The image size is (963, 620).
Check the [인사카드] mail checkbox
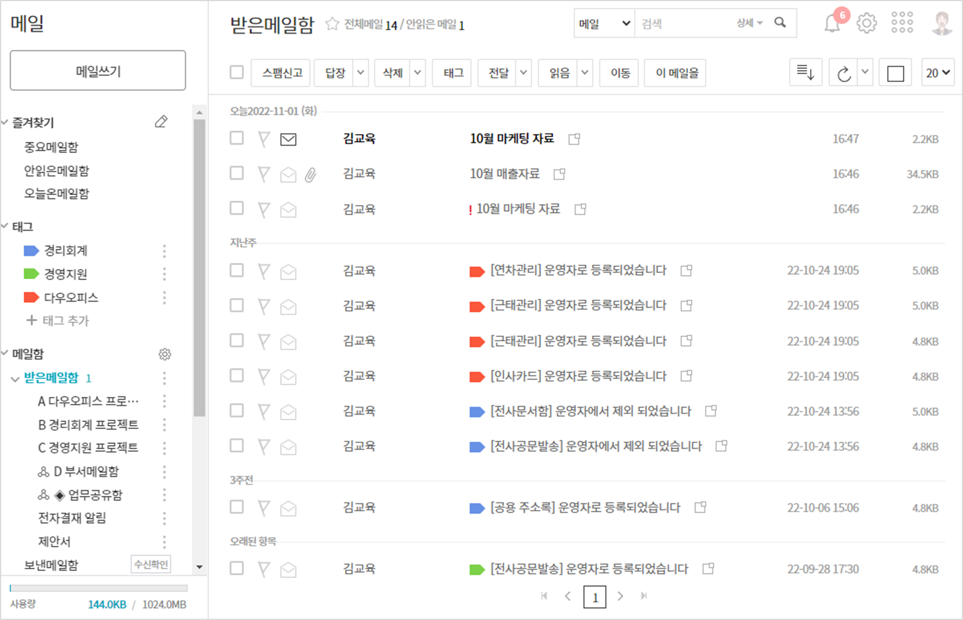pos(237,375)
